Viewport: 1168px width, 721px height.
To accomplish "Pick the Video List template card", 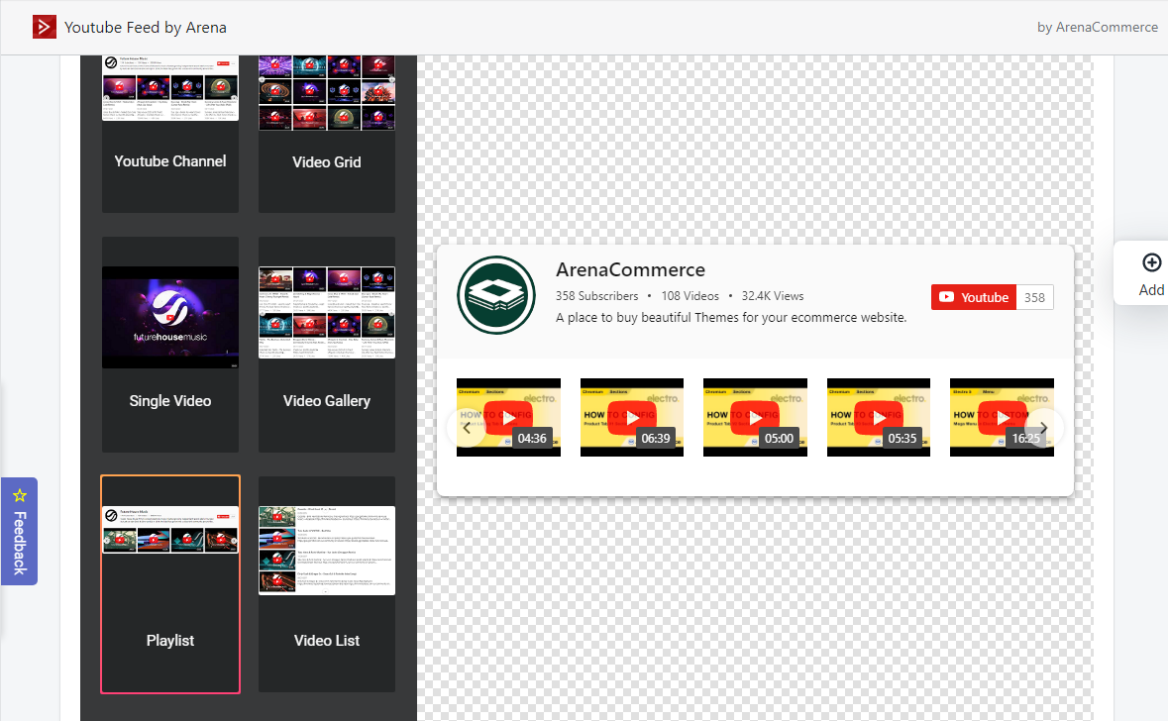I will (327, 584).
